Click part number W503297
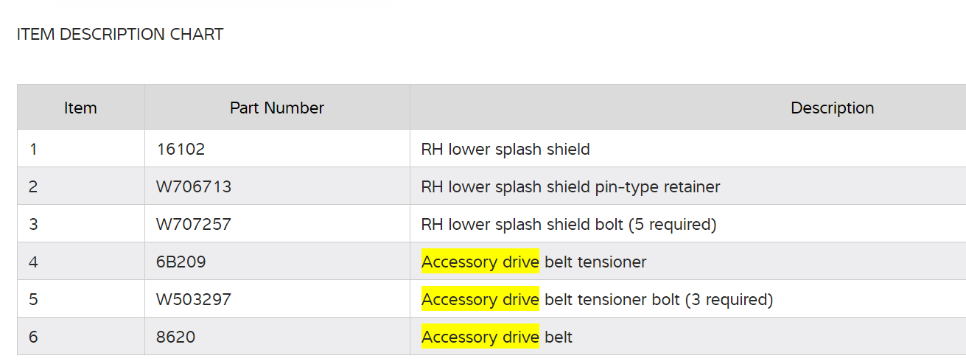 (x=194, y=300)
